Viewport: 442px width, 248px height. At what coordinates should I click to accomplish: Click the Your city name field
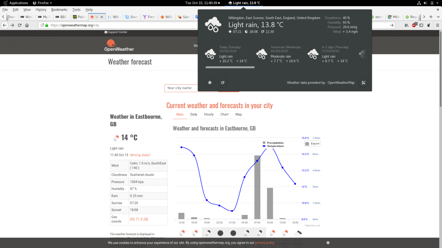[x=191, y=88]
